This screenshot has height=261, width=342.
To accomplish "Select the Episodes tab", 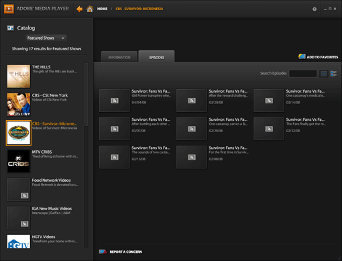I will (x=157, y=57).
